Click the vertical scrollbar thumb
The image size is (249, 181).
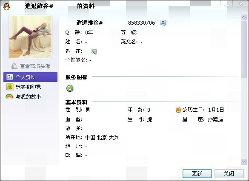tap(244, 49)
